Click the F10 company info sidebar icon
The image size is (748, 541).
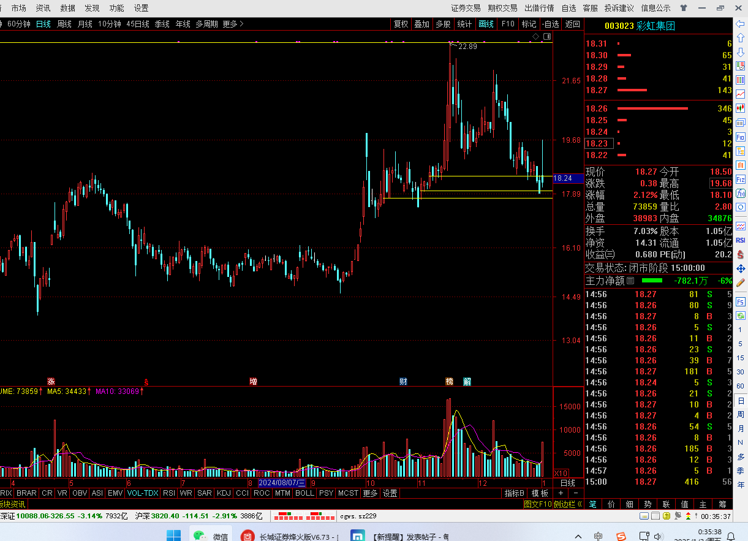tap(741, 137)
